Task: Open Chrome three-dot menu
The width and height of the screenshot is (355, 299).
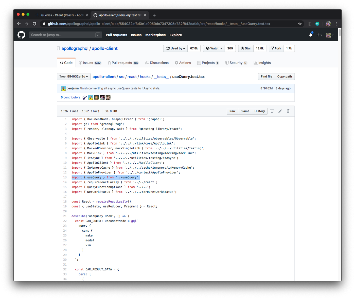Action: tap(336, 24)
